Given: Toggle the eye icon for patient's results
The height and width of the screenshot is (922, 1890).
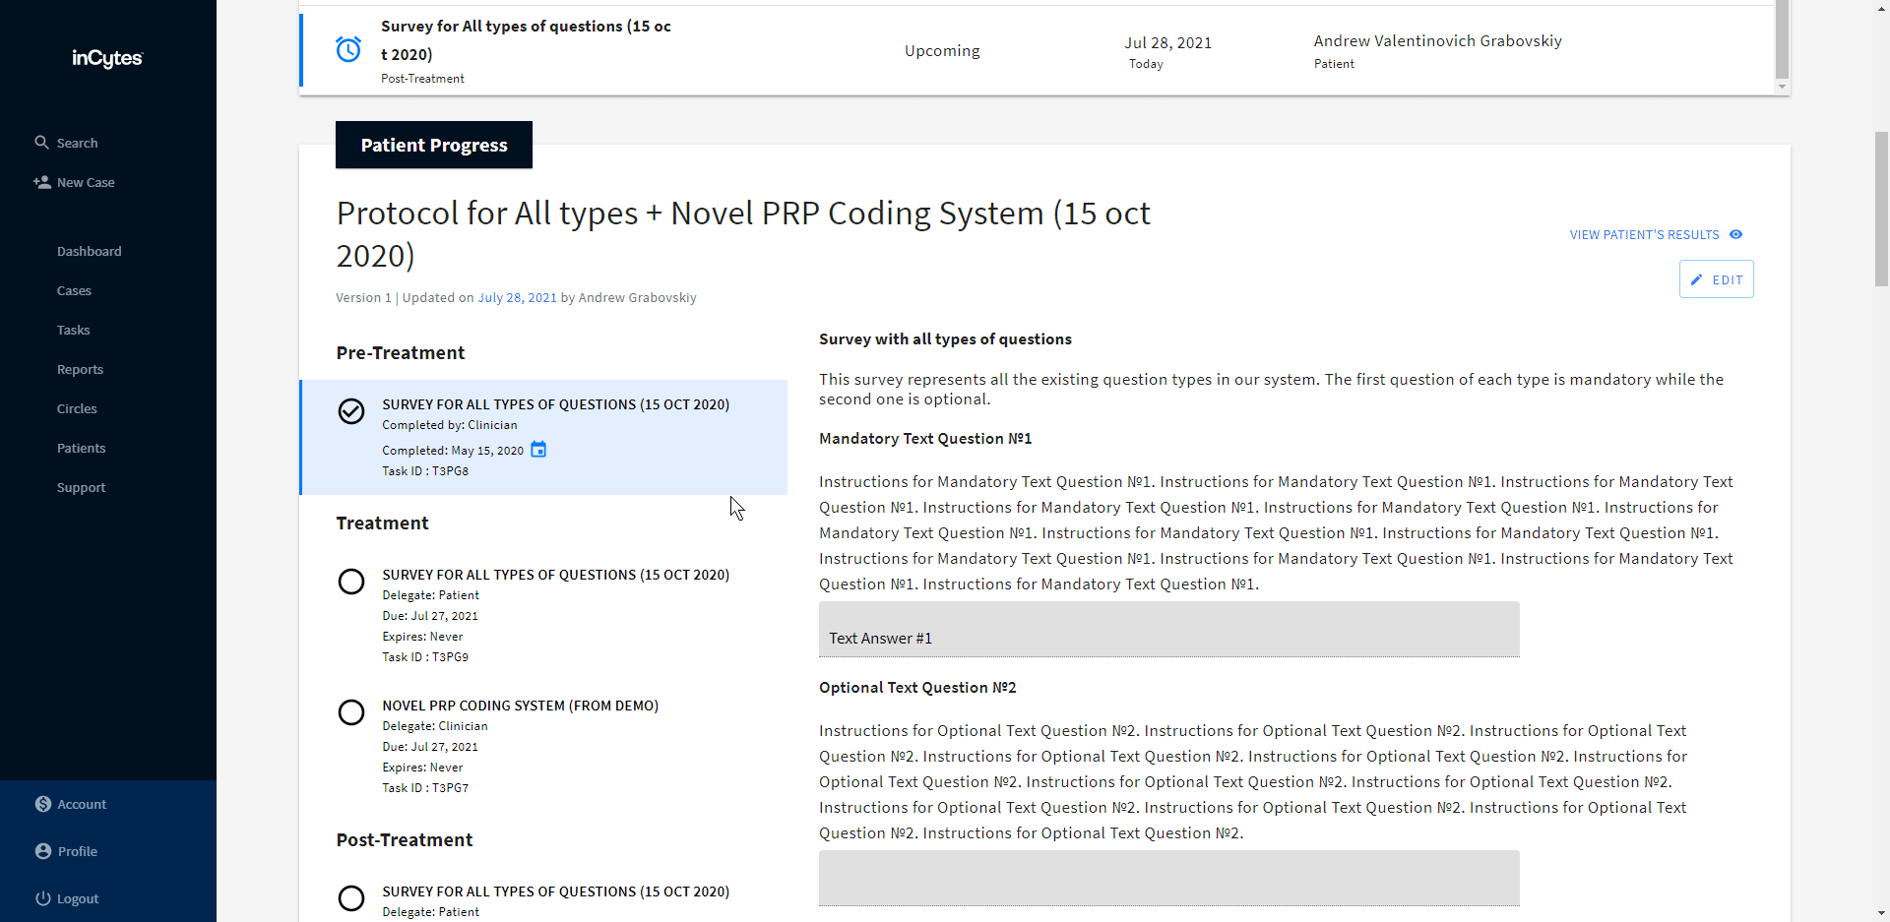Looking at the screenshot, I should (x=1736, y=234).
